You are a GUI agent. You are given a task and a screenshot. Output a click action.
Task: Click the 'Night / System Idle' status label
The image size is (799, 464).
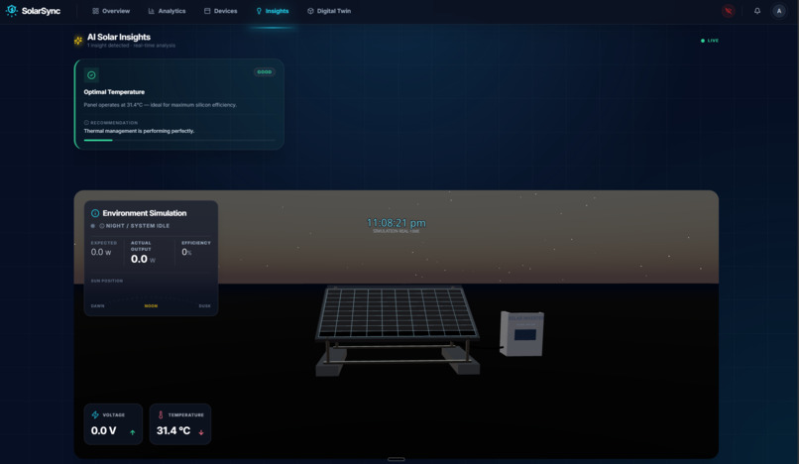(x=138, y=226)
